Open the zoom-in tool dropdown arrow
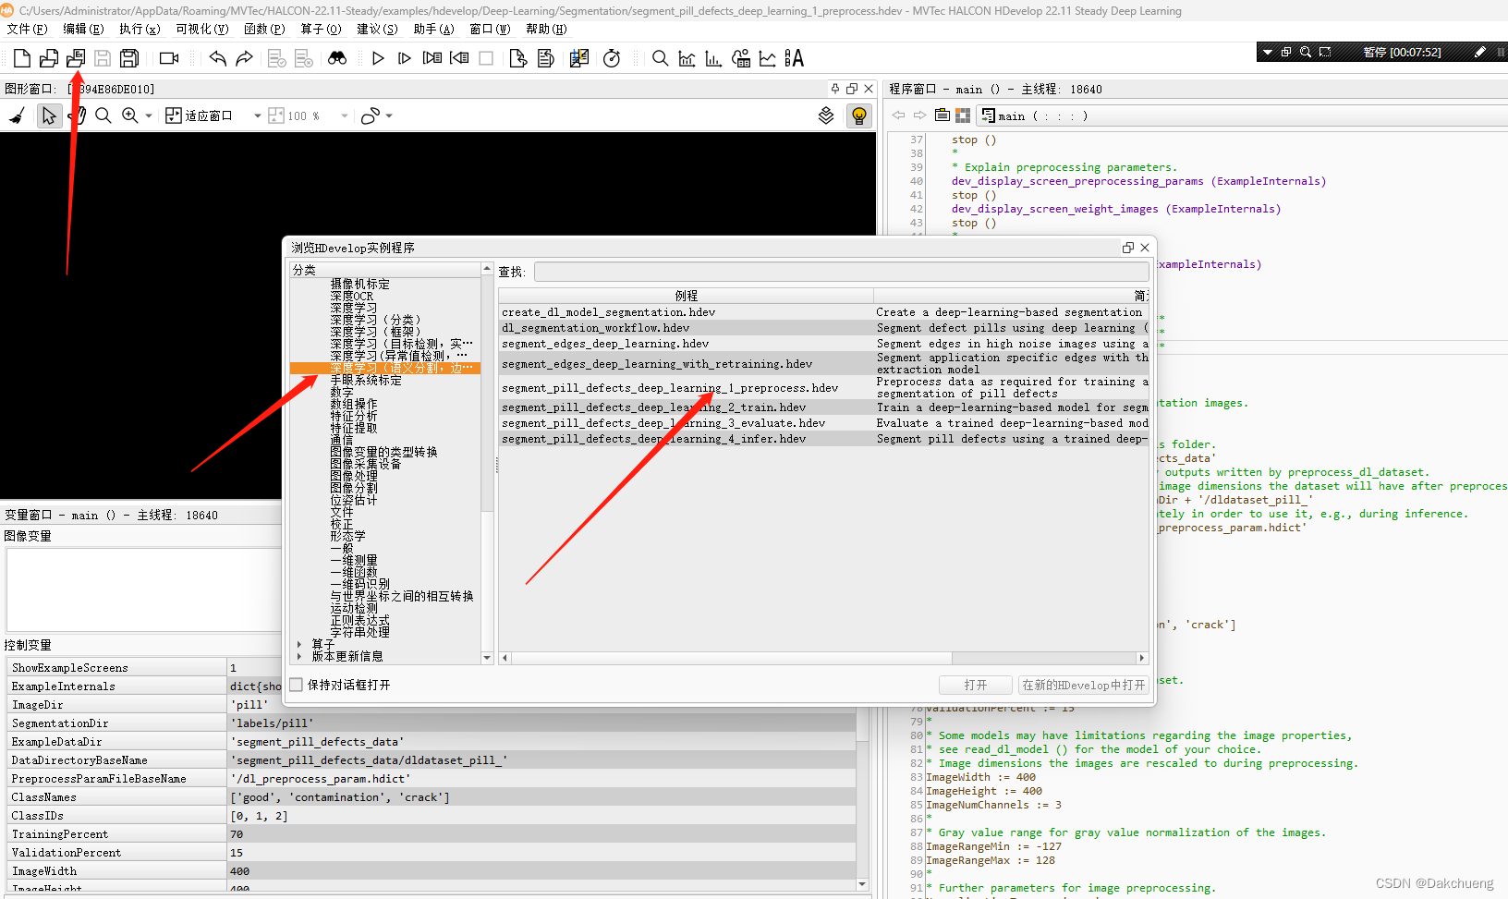 (148, 115)
